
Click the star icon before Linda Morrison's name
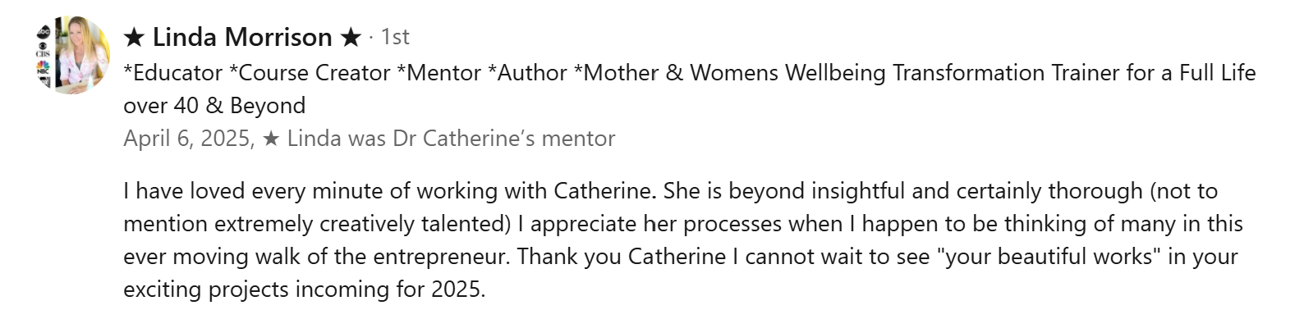[134, 37]
